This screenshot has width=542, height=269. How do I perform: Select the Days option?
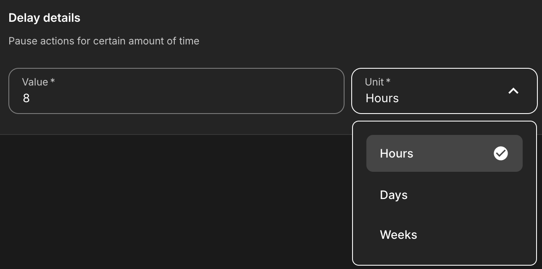click(394, 195)
